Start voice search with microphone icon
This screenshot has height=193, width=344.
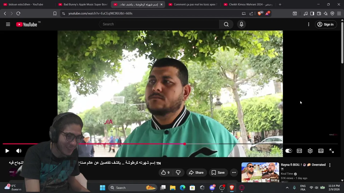tap(241, 24)
